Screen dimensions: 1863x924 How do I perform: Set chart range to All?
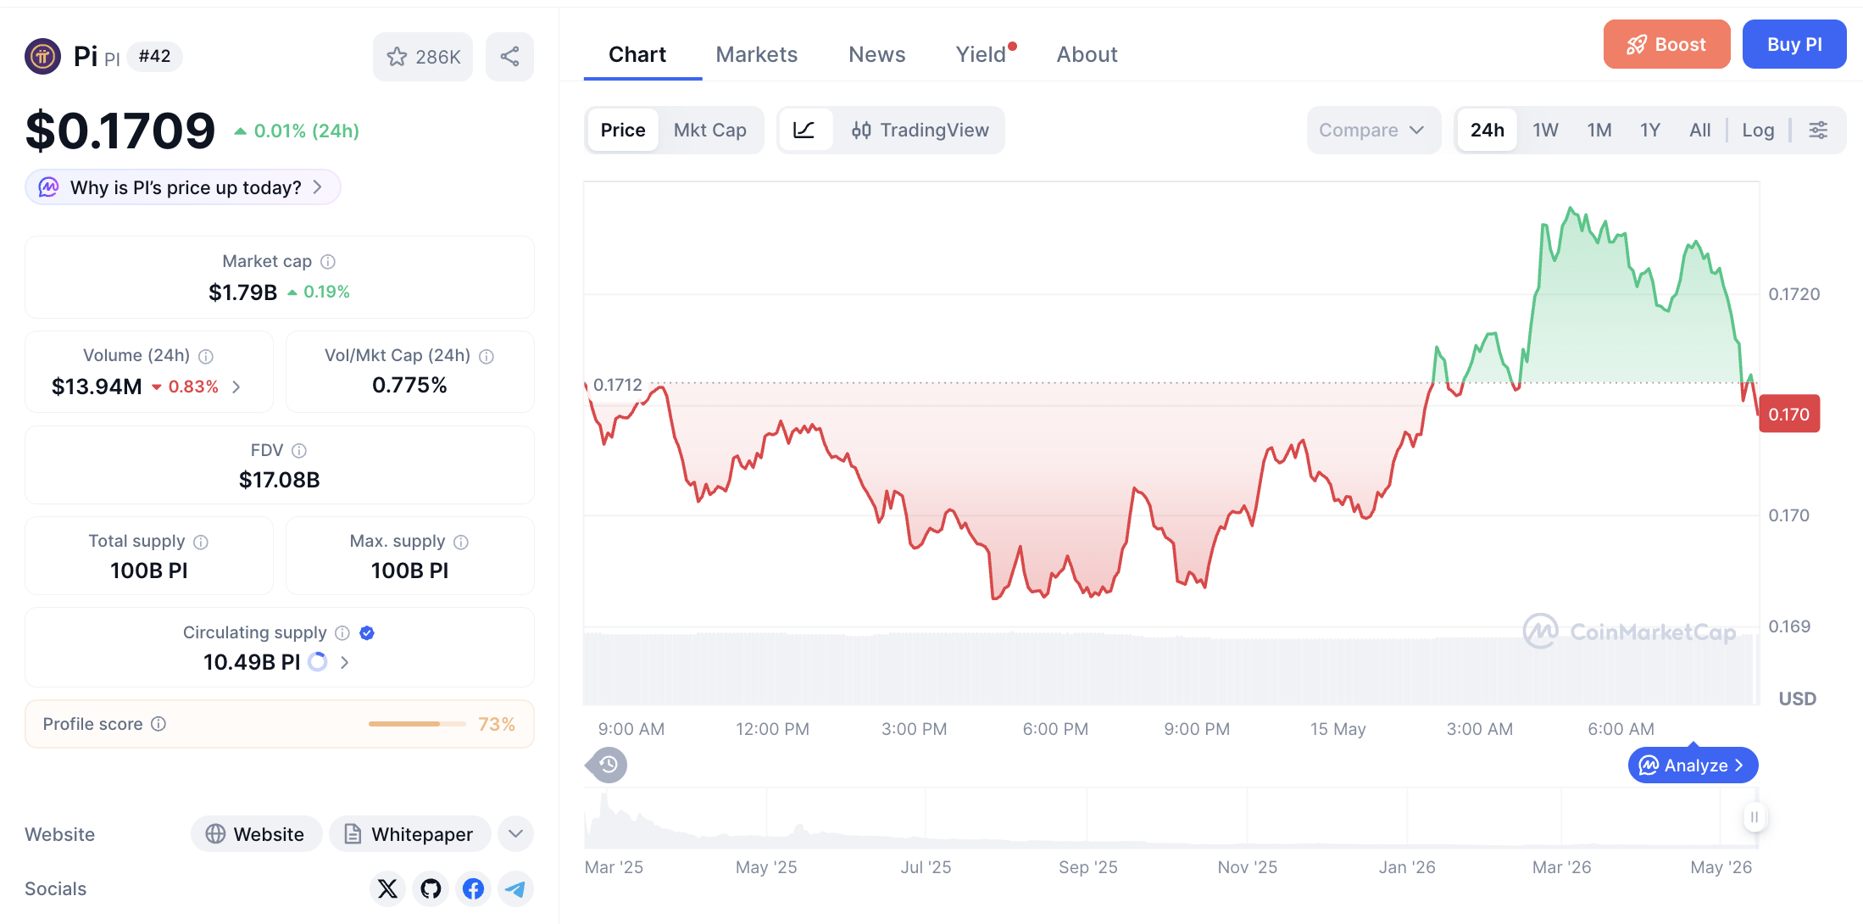pyautogui.click(x=1699, y=130)
